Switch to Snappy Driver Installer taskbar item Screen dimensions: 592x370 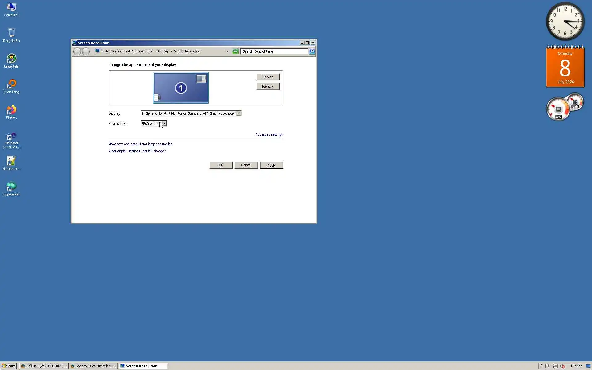(93, 366)
